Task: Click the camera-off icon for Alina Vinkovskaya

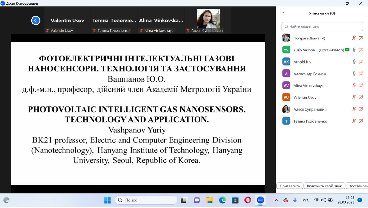Action: (x=361, y=86)
